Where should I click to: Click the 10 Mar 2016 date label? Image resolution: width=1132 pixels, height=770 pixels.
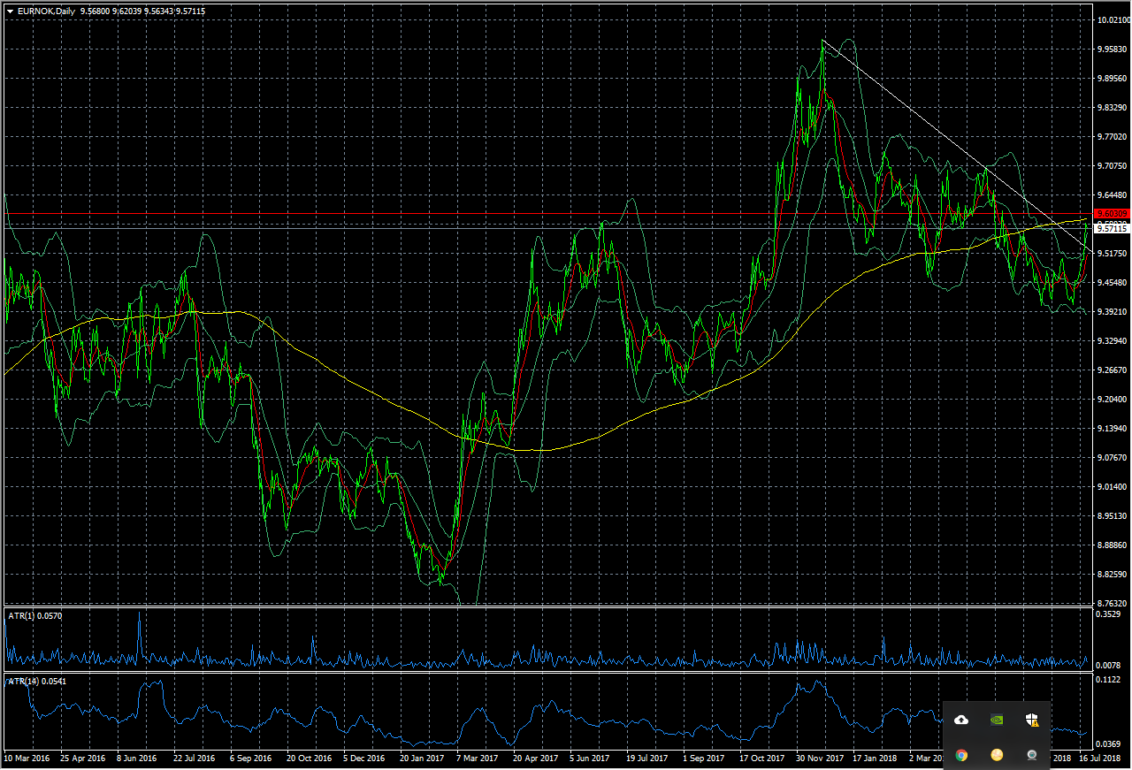coord(27,758)
